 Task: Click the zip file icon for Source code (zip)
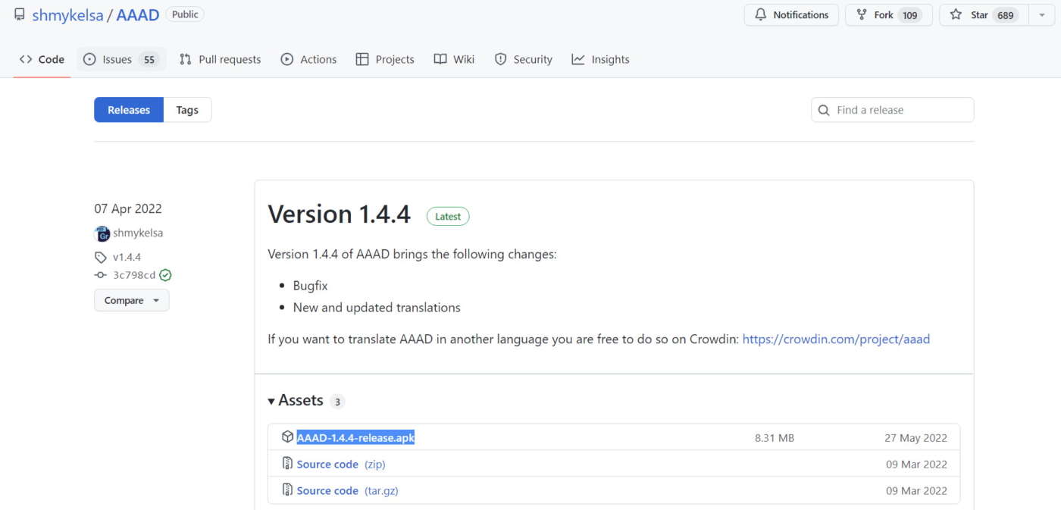[x=287, y=464]
